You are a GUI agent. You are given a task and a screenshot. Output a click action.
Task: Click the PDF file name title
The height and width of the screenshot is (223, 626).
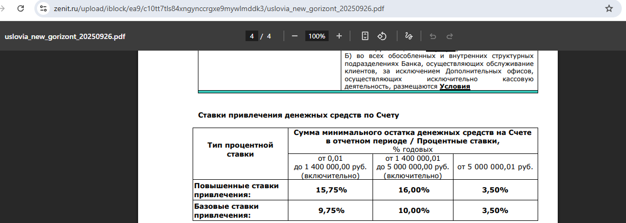click(x=65, y=37)
